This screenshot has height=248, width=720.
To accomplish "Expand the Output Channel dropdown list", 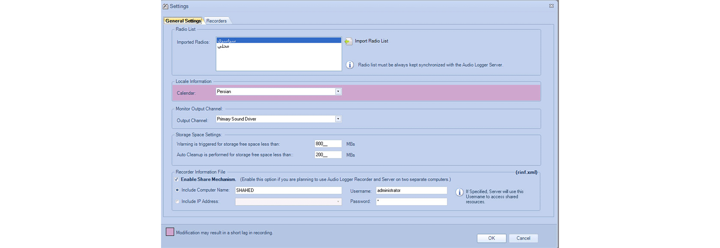I will pos(338,119).
